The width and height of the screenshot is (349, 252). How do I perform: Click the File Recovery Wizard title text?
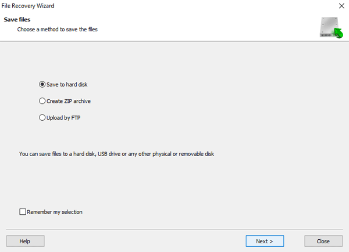[28, 6]
